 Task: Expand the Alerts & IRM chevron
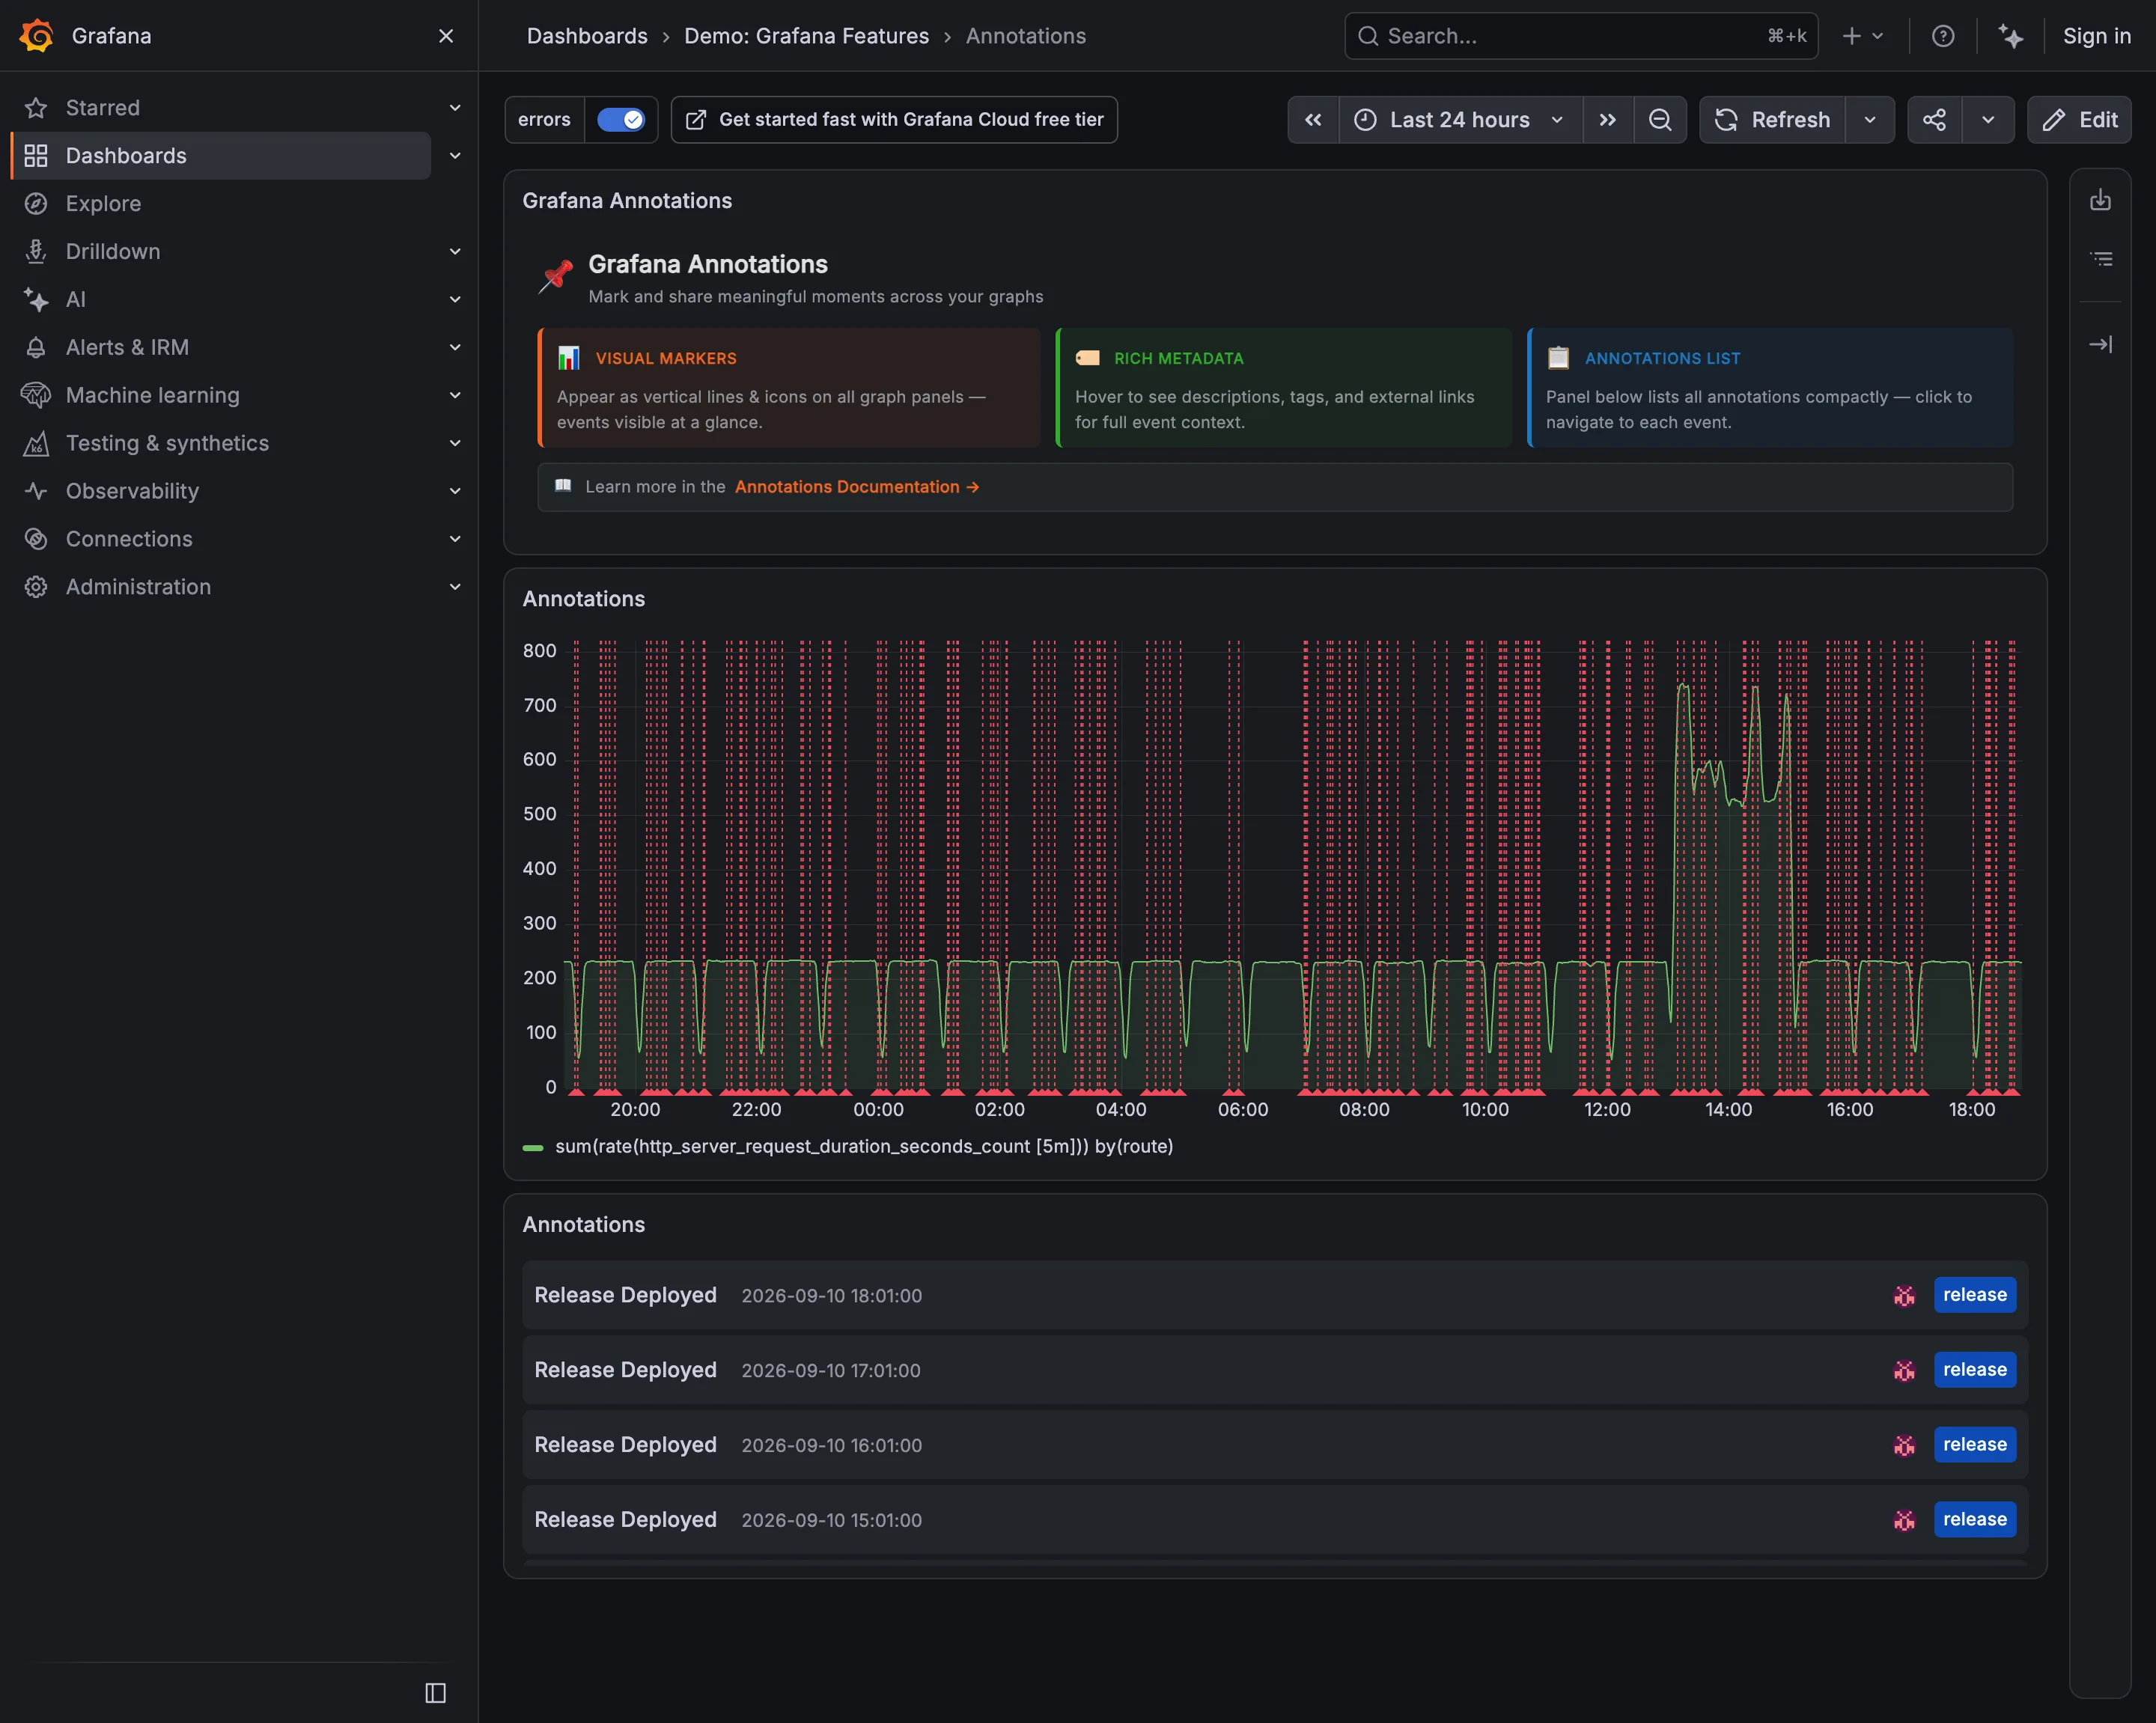click(455, 348)
